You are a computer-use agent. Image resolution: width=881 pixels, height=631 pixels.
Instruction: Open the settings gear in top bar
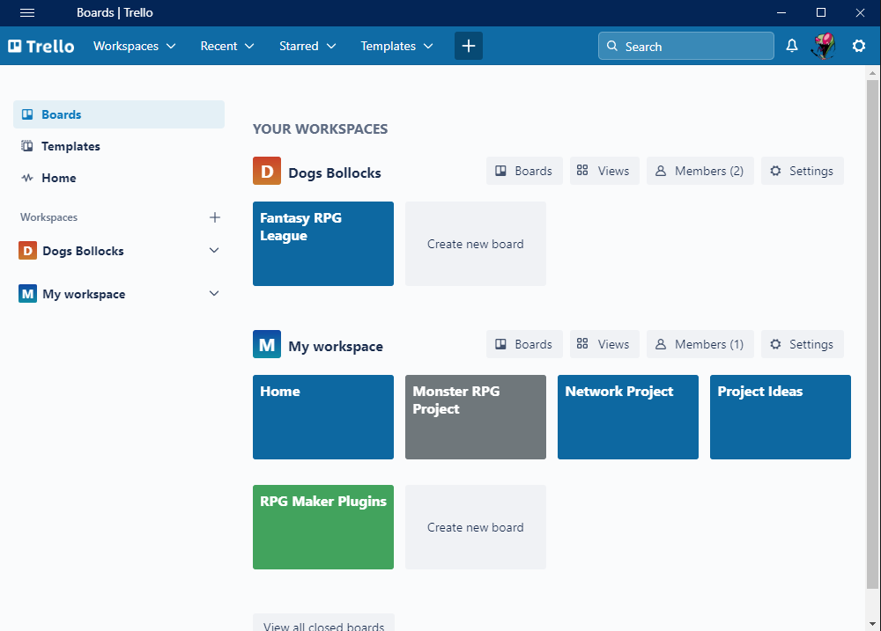(858, 46)
